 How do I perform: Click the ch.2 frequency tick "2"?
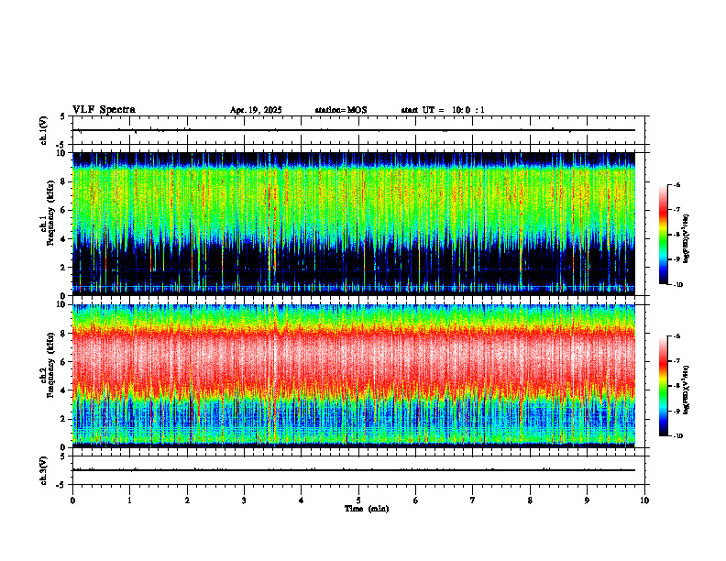64,419
